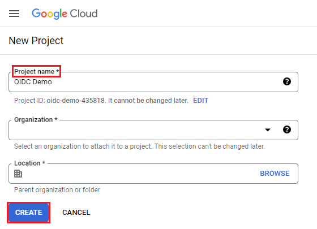Click the building icon in Location field
317x229 pixels.
click(18, 174)
